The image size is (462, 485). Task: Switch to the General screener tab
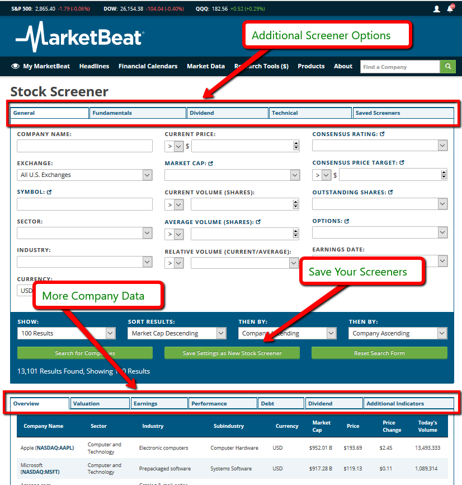49,113
